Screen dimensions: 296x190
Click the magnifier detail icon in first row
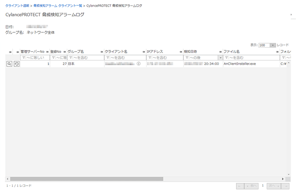[9, 64]
